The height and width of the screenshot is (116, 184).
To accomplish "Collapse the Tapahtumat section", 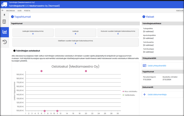I will coord(12,17).
